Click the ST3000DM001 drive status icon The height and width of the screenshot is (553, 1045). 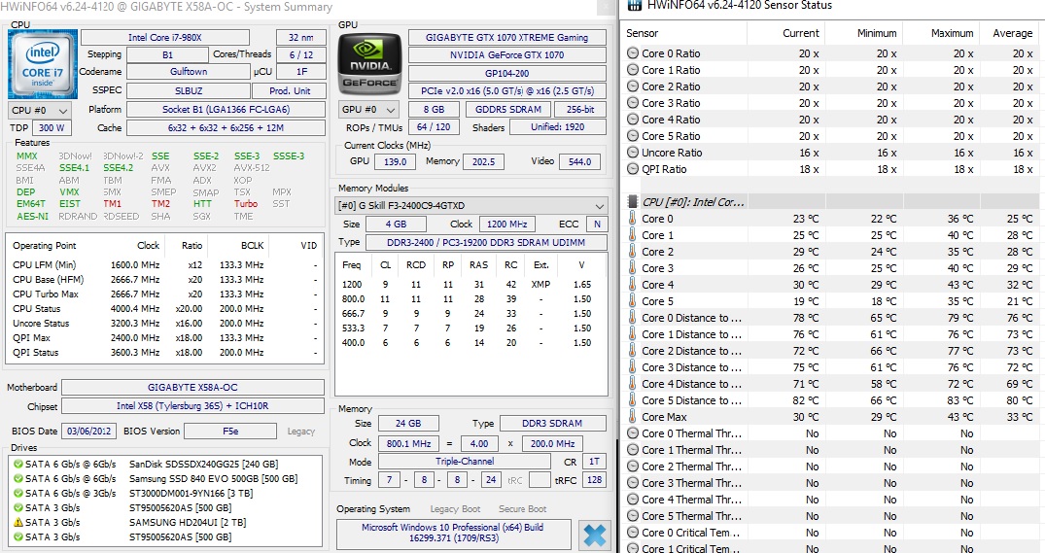(18, 493)
